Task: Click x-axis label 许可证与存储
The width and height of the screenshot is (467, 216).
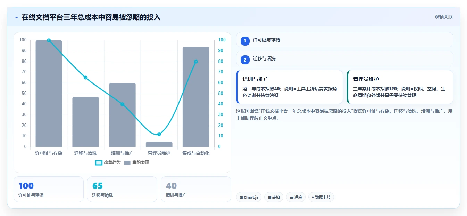Action: (x=49, y=153)
